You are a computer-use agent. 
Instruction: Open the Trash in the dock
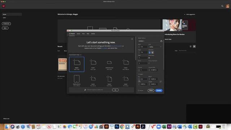224,127
